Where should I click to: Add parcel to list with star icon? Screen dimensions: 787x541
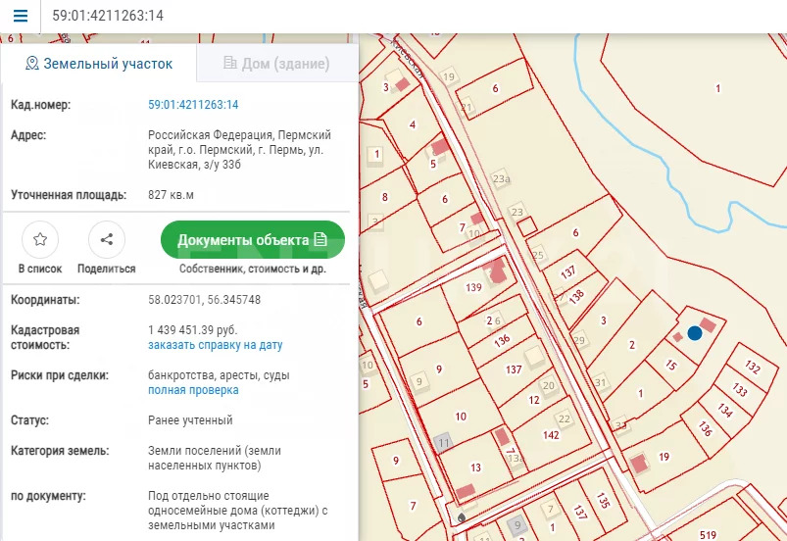[40, 239]
